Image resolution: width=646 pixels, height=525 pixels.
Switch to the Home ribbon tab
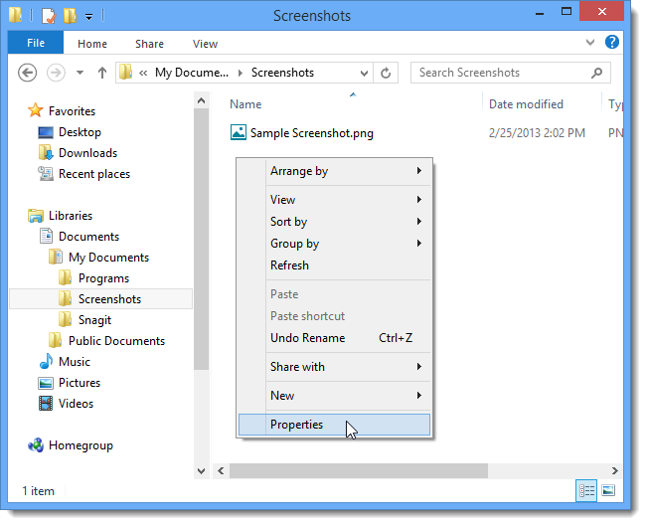pyautogui.click(x=92, y=44)
